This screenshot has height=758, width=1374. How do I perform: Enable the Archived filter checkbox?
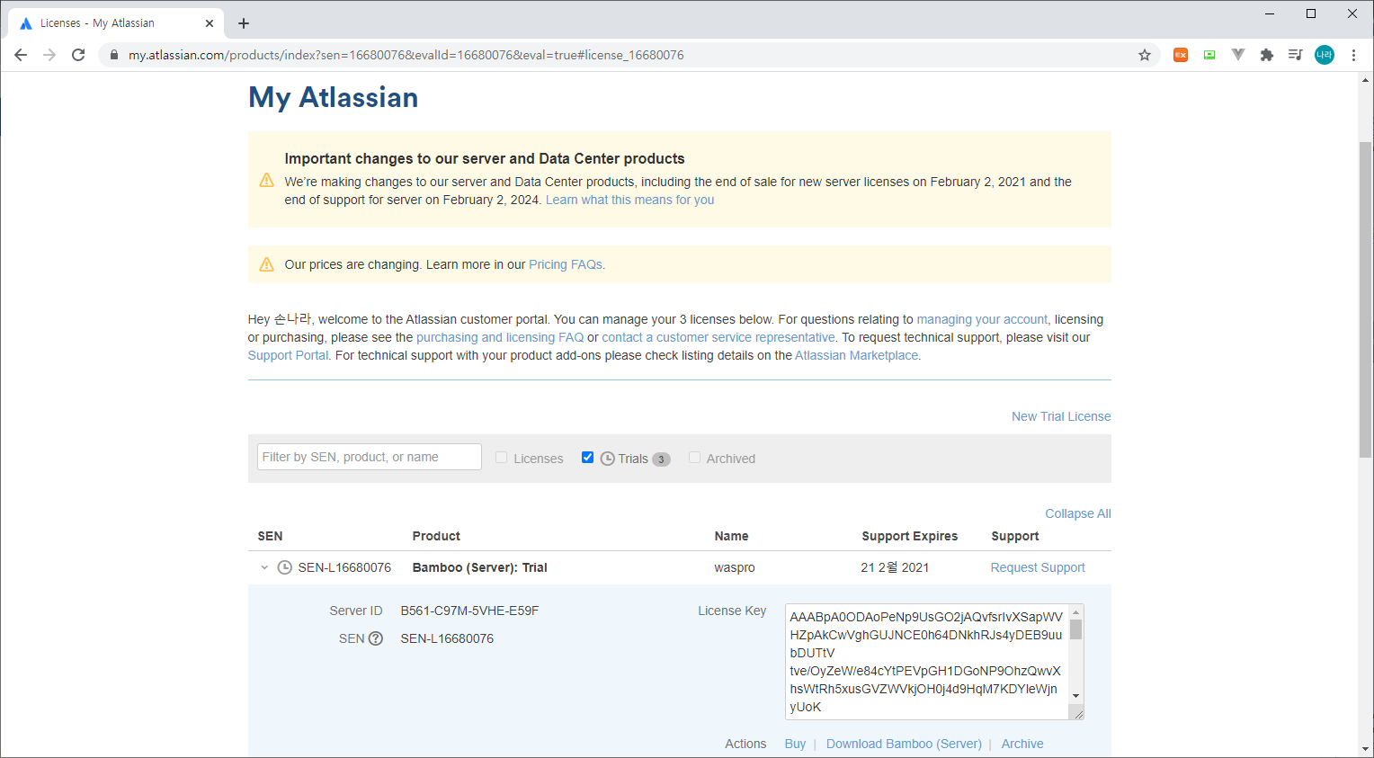[x=694, y=458]
